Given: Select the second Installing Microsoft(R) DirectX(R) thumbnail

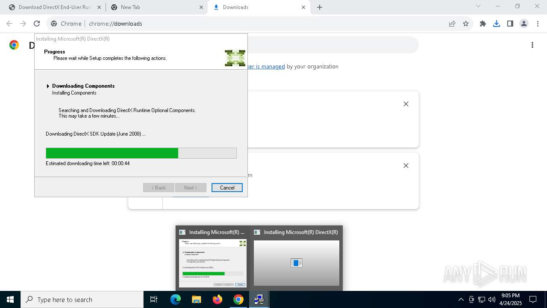Looking at the screenshot, I should click(x=297, y=258).
